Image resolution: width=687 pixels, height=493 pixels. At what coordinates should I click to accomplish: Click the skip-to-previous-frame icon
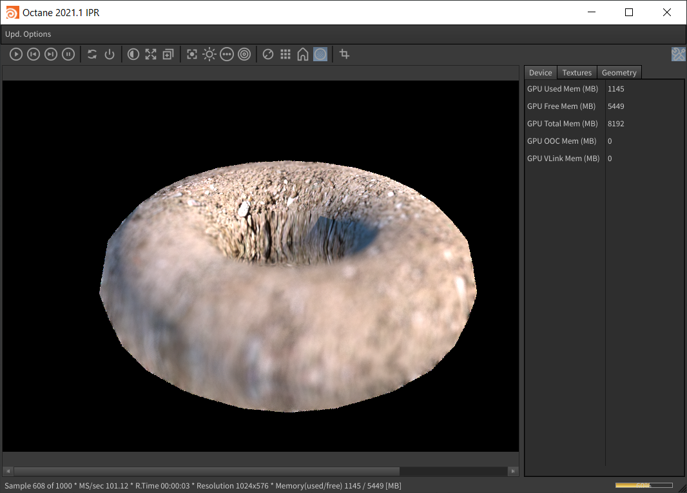click(x=34, y=55)
